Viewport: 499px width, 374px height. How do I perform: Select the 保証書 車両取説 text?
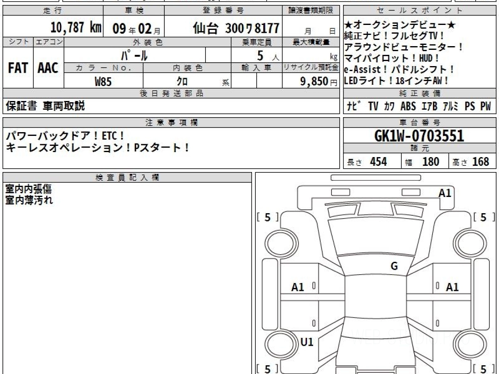pos(45,106)
